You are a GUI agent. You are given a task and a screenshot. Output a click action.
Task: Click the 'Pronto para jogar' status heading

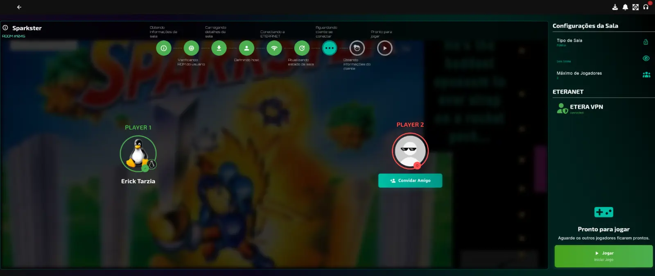(604, 229)
